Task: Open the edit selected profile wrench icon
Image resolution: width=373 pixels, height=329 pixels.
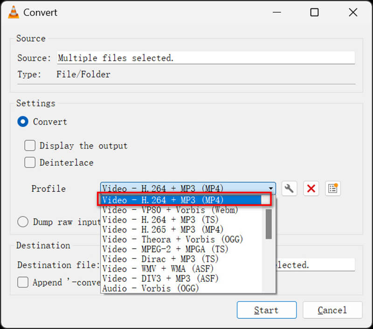Action: 289,189
